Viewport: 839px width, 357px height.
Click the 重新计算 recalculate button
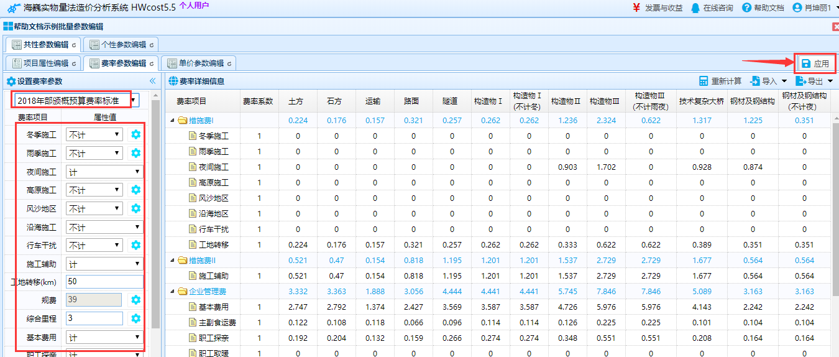pyautogui.click(x=720, y=81)
